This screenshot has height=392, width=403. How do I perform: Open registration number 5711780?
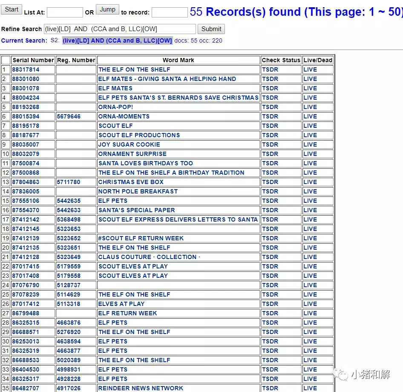point(69,182)
